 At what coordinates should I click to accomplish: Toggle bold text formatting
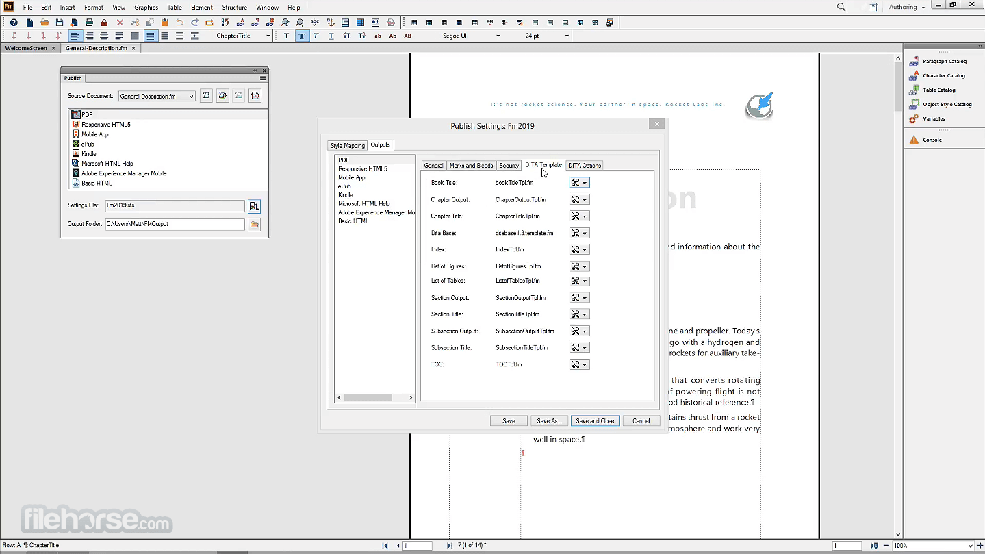pyautogui.click(x=301, y=36)
